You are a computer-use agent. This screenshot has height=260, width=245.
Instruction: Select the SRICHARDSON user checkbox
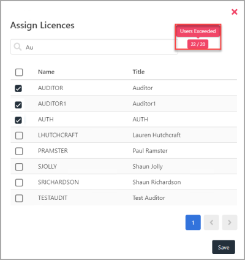19,182
